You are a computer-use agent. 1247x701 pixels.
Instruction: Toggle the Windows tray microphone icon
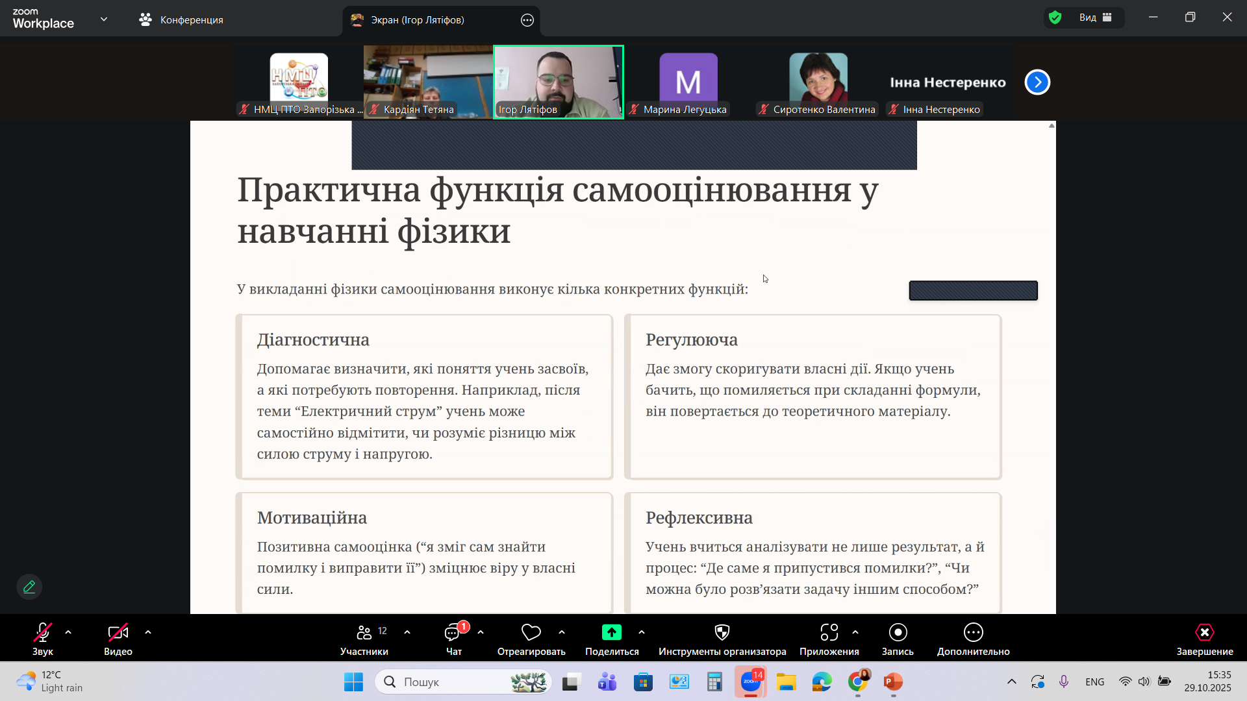click(1064, 682)
